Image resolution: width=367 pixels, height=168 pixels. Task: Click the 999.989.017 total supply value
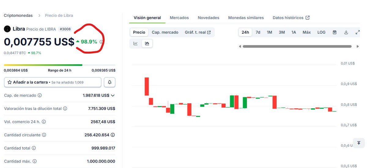103,148
